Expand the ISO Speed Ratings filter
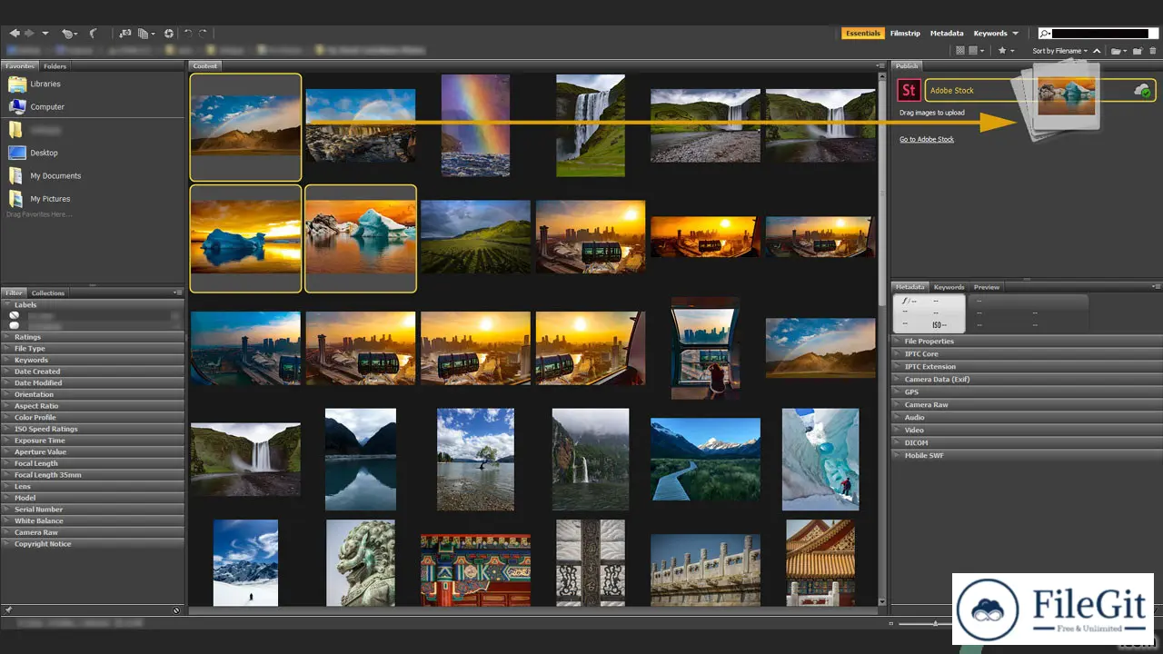 (7, 429)
